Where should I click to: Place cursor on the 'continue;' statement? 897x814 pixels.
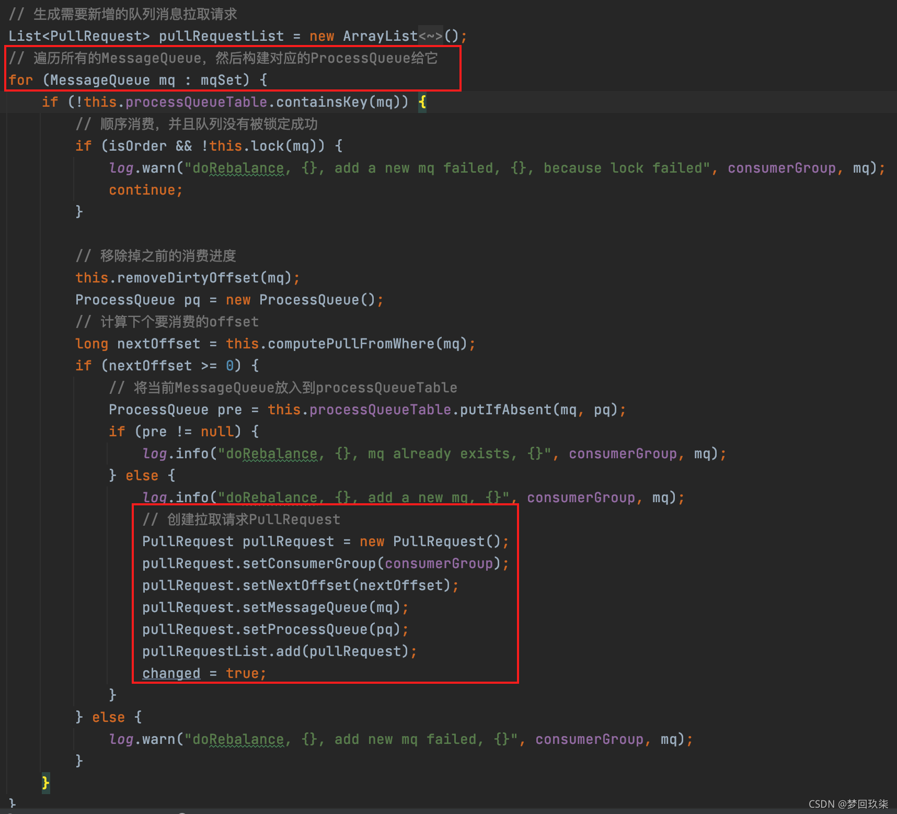145,190
